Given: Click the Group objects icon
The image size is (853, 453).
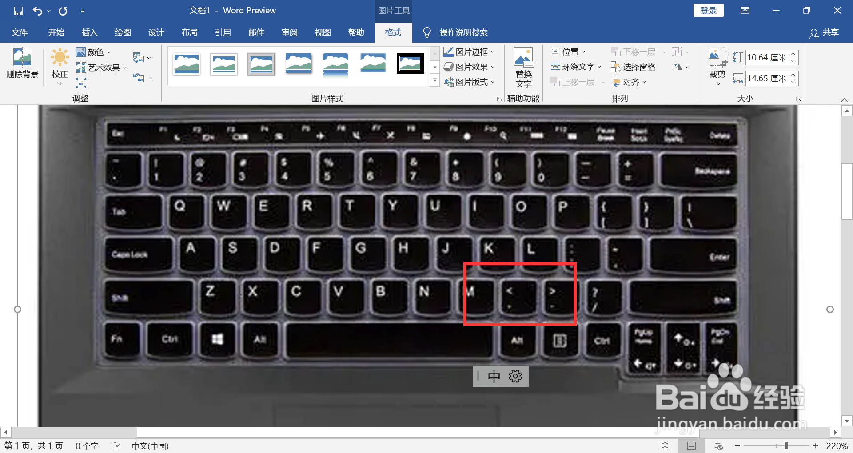Looking at the screenshot, I should (680, 52).
